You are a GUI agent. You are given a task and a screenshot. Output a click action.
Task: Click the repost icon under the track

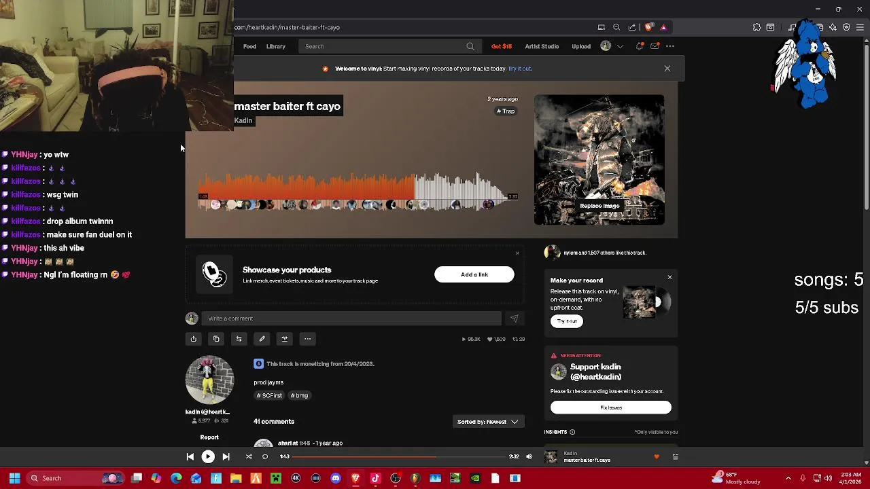pyautogui.click(x=239, y=339)
